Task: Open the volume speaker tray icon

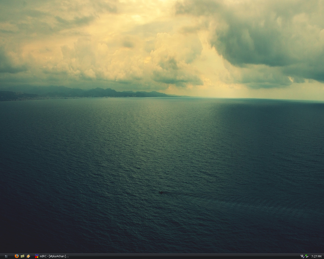Action: [x=302, y=256]
